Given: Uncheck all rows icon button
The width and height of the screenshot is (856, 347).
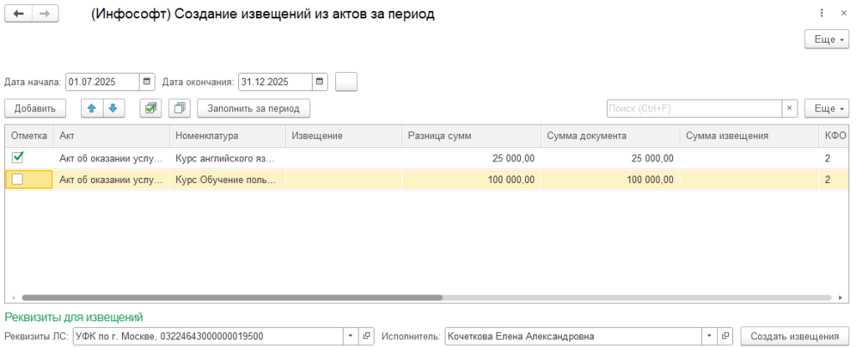Looking at the screenshot, I should click(179, 108).
